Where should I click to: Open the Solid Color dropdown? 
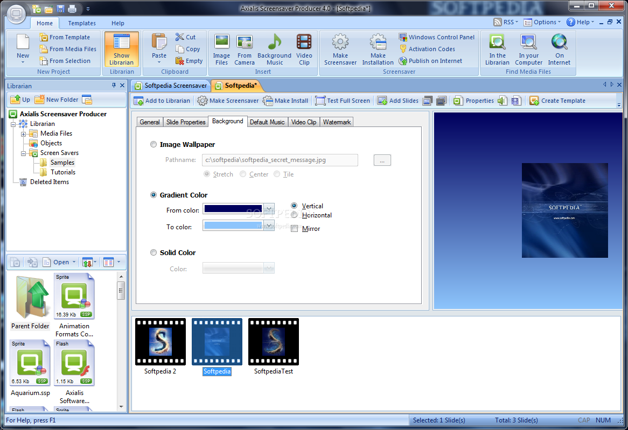pyautogui.click(x=269, y=268)
